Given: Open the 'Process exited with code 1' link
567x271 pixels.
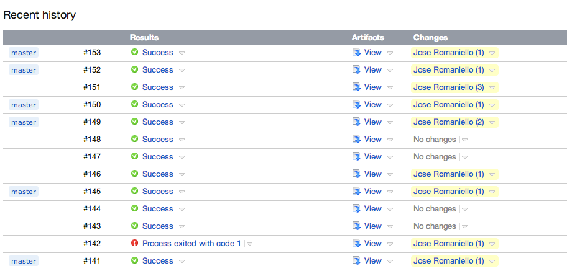Looking at the screenshot, I should point(191,244).
